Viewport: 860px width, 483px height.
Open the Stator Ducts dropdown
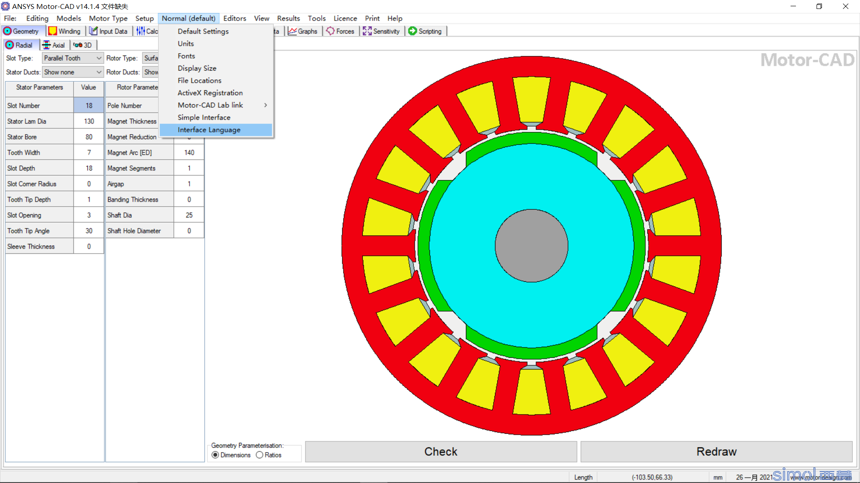73,72
